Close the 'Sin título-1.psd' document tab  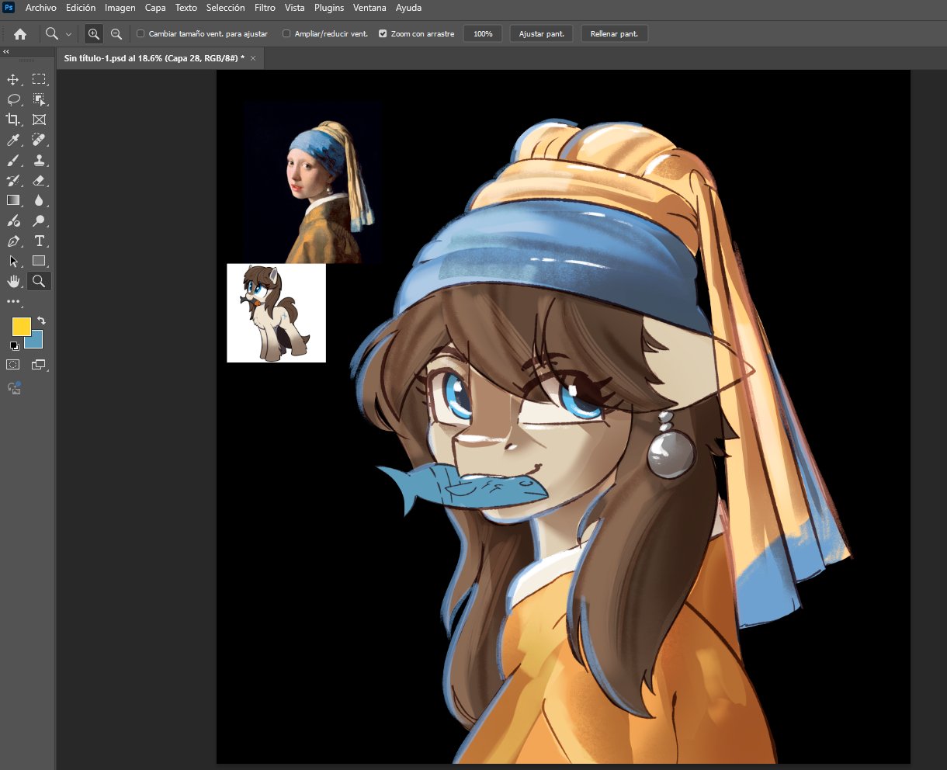point(253,58)
